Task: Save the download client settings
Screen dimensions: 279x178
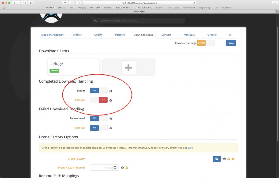Action: pos(231,43)
